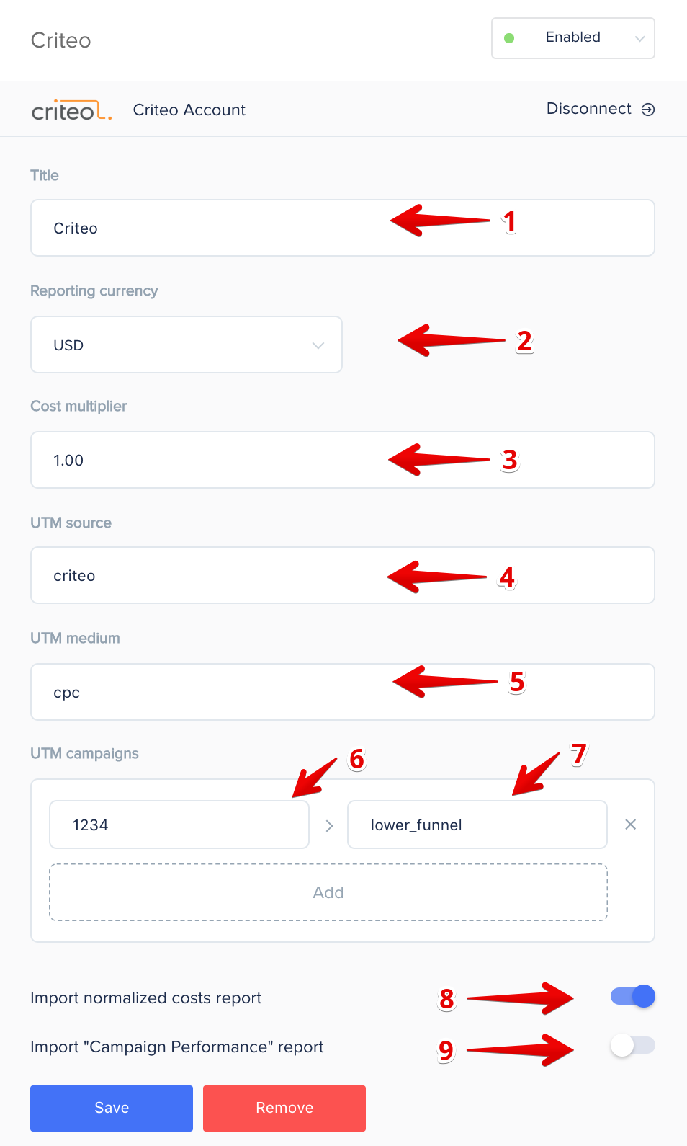Click the Add campaign dashed button
Viewport: 687px width, 1146px height.
(328, 892)
